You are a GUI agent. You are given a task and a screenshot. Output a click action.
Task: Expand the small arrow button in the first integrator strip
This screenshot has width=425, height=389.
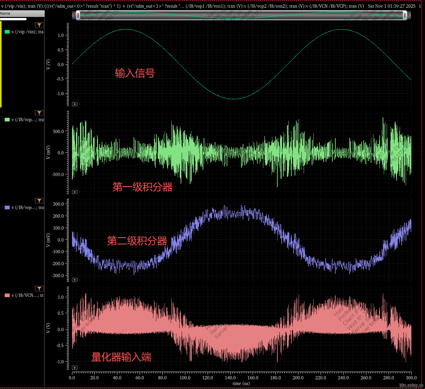75,192
